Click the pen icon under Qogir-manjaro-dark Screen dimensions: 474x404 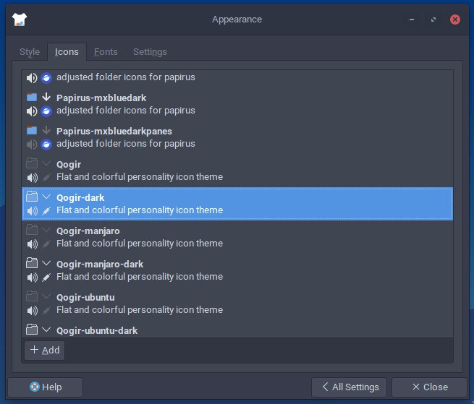click(x=46, y=278)
